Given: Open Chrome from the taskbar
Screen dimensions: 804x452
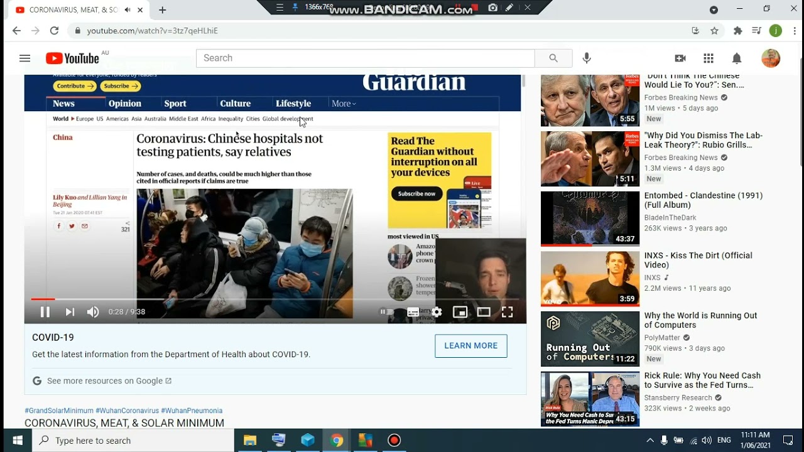Looking at the screenshot, I should [x=337, y=441].
